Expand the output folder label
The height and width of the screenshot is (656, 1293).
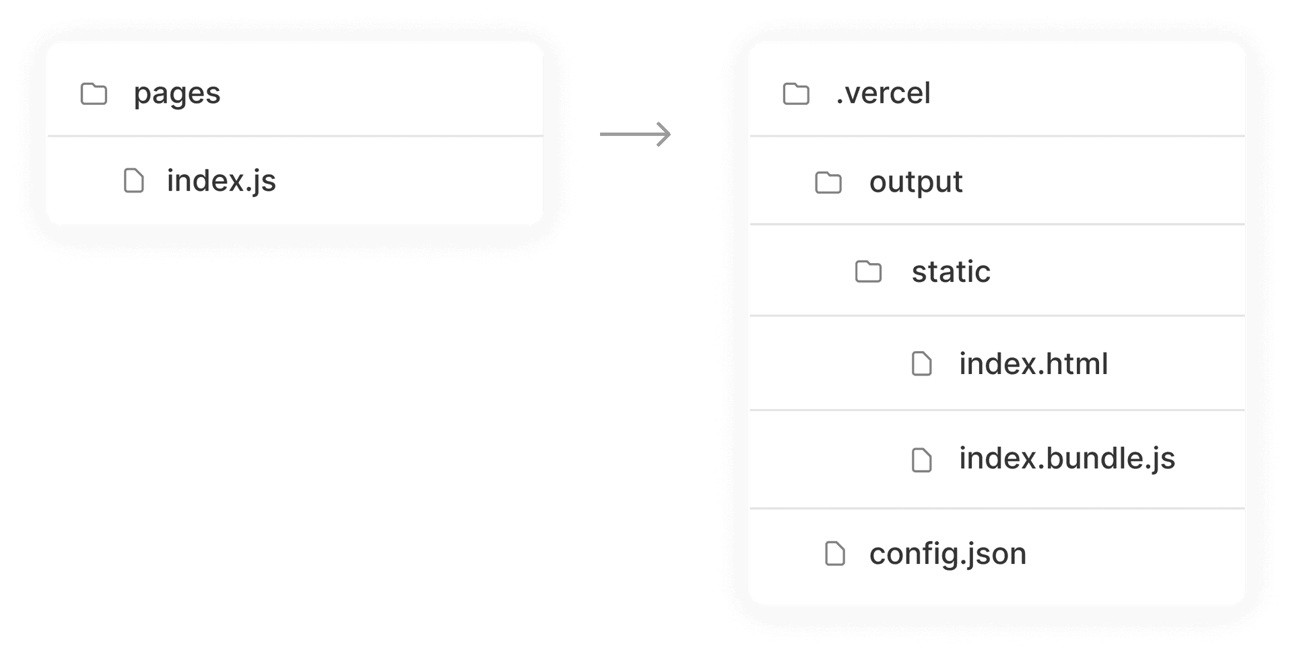pyautogui.click(x=916, y=182)
